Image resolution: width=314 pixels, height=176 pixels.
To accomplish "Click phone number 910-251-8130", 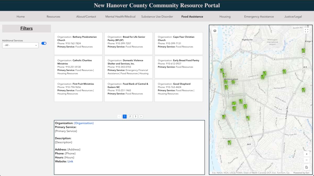I will (73, 67).
